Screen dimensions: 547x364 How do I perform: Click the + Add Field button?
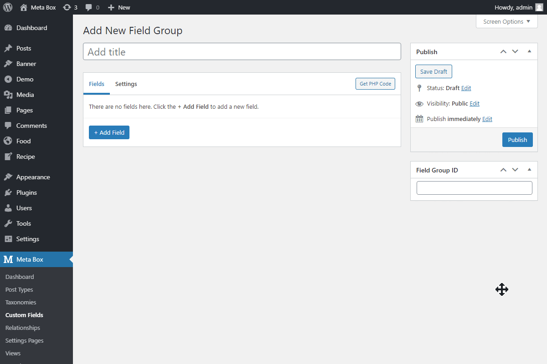(x=109, y=132)
